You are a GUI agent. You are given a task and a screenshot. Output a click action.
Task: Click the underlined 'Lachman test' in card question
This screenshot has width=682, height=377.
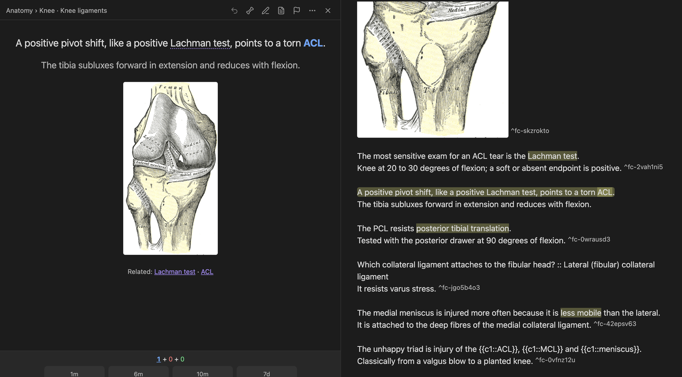[200, 43]
